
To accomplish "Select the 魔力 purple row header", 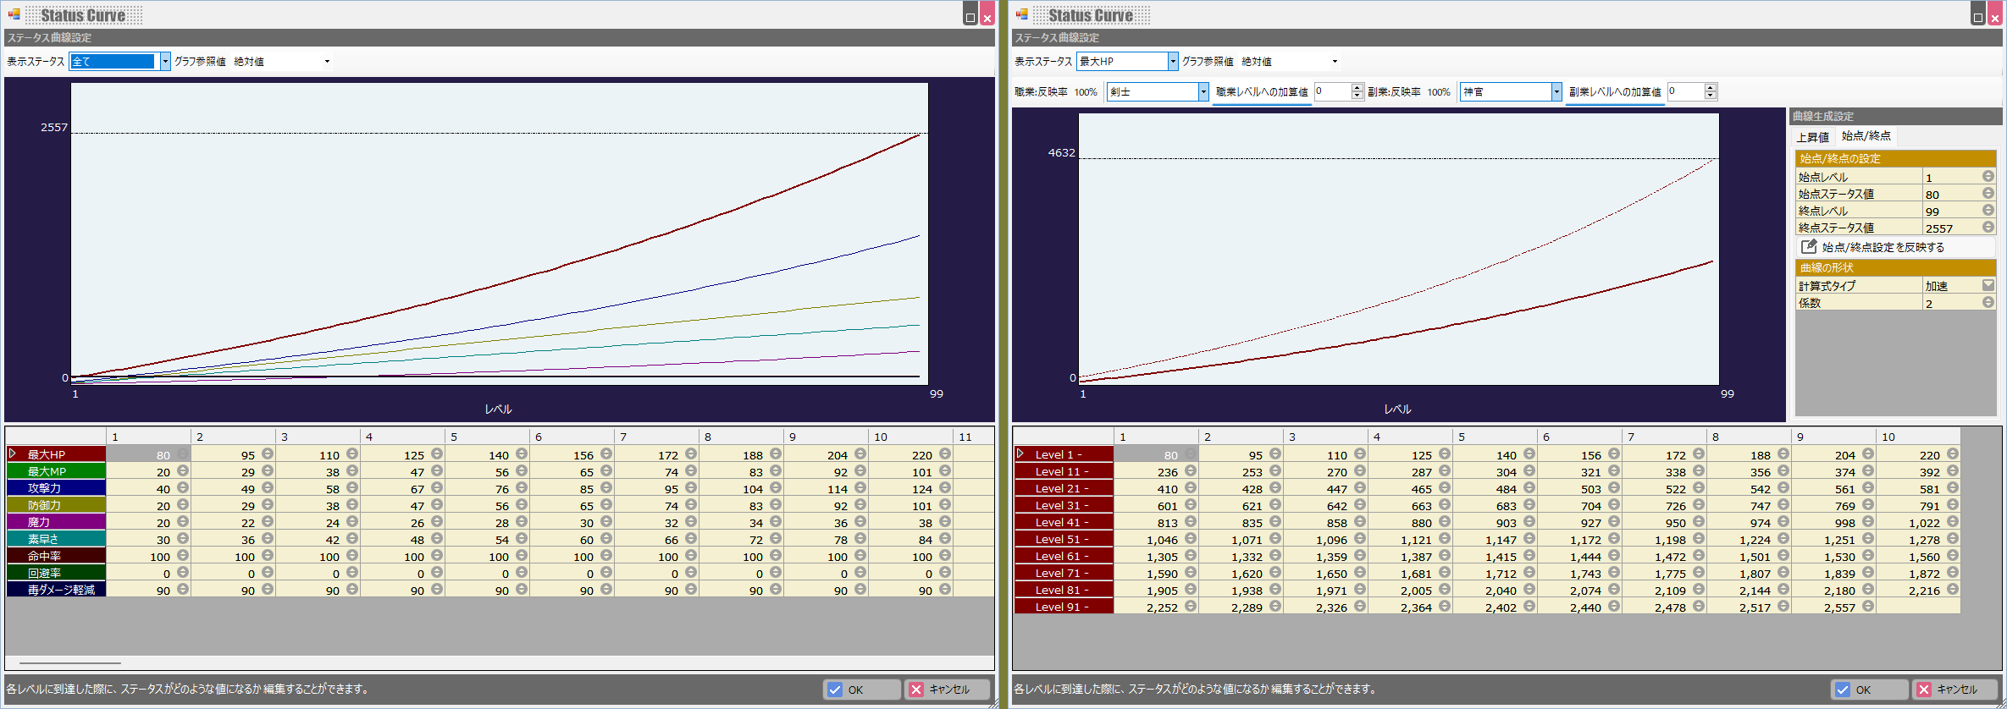I will coord(56,522).
